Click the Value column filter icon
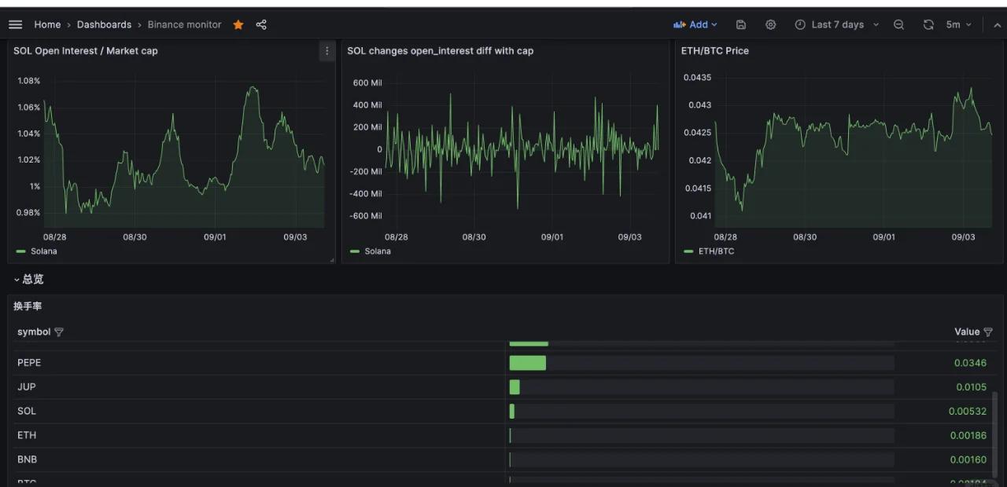This screenshot has height=487, width=1007. coord(988,332)
